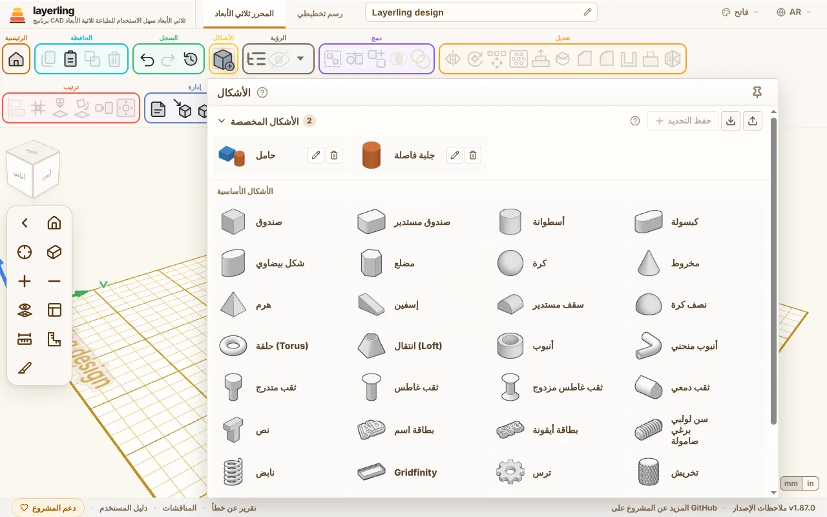Click the pencil icon in project name field
Image resolution: width=827 pixels, height=517 pixels.
tap(587, 12)
